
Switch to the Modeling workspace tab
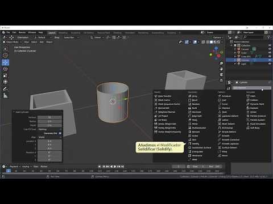click(63, 33)
